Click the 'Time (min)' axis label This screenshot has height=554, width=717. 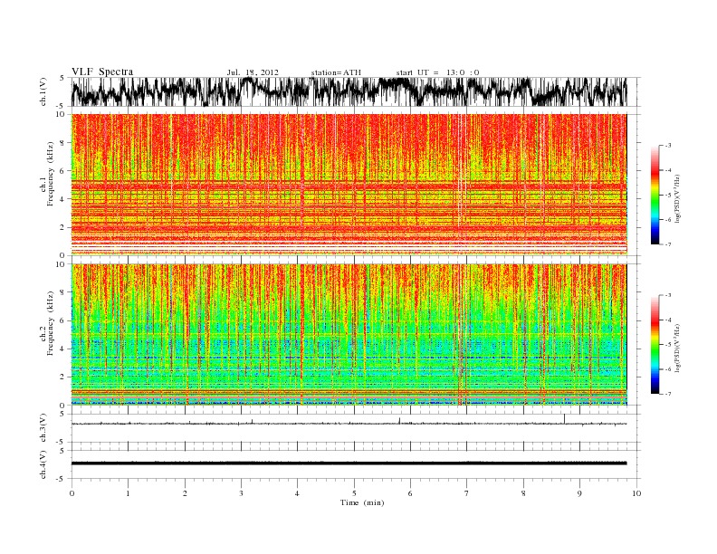click(x=362, y=502)
